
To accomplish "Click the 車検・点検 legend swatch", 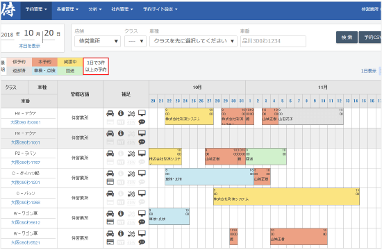I will tap(44, 71).
